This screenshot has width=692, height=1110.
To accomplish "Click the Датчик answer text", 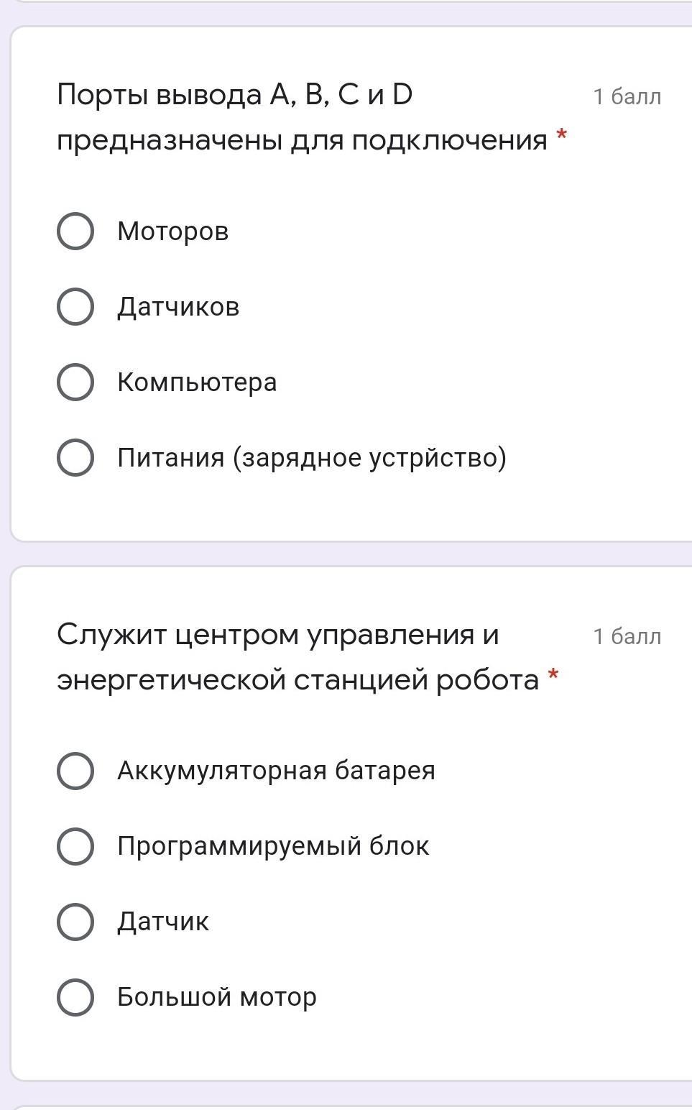I will (163, 922).
